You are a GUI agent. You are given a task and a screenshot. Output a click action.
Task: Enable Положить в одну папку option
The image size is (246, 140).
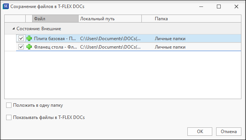click(x=9, y=105)
